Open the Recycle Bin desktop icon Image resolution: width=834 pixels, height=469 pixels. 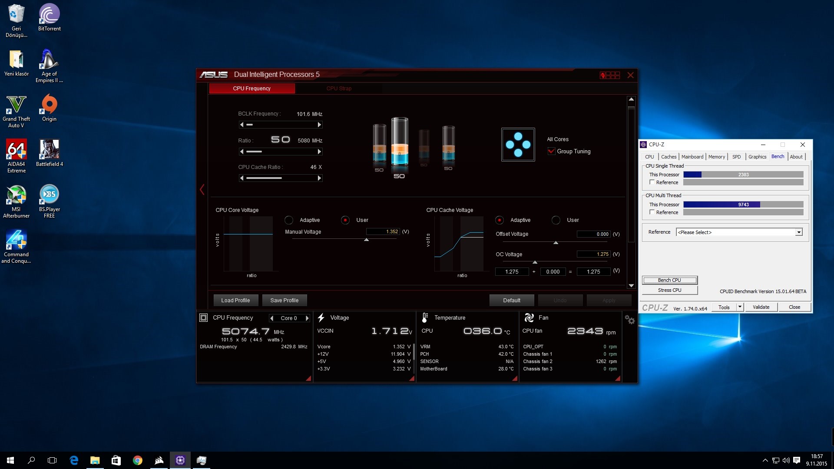[x=16, y=20]
